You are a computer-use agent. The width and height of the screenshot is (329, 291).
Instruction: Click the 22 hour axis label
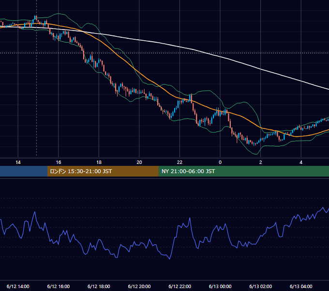tap(179, 162)
